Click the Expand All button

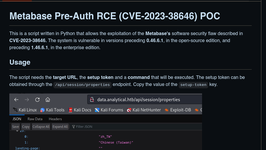pyautogui.click(x=60, y=127)
